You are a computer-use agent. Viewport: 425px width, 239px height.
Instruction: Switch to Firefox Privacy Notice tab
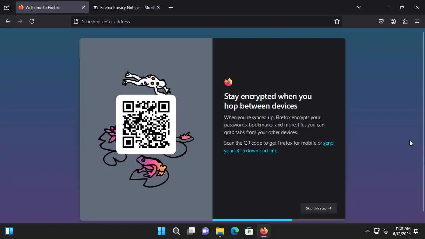127,7
